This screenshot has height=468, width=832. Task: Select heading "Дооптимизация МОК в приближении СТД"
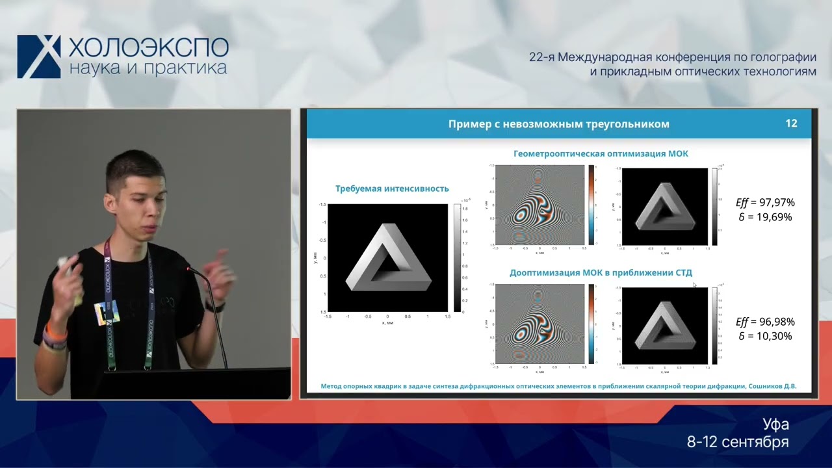tap(601, 272)
